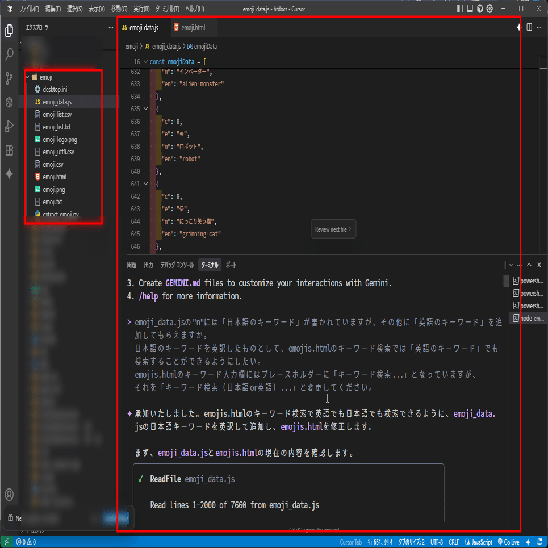Add a new terminal with plus icon

tap(505, 265)
